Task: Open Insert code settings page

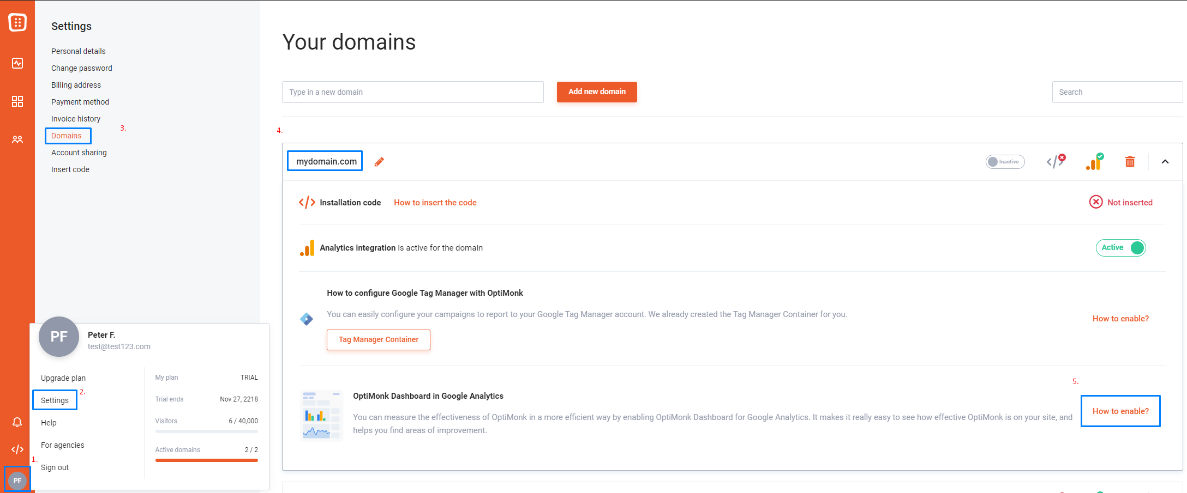Action: pos(70,169)
